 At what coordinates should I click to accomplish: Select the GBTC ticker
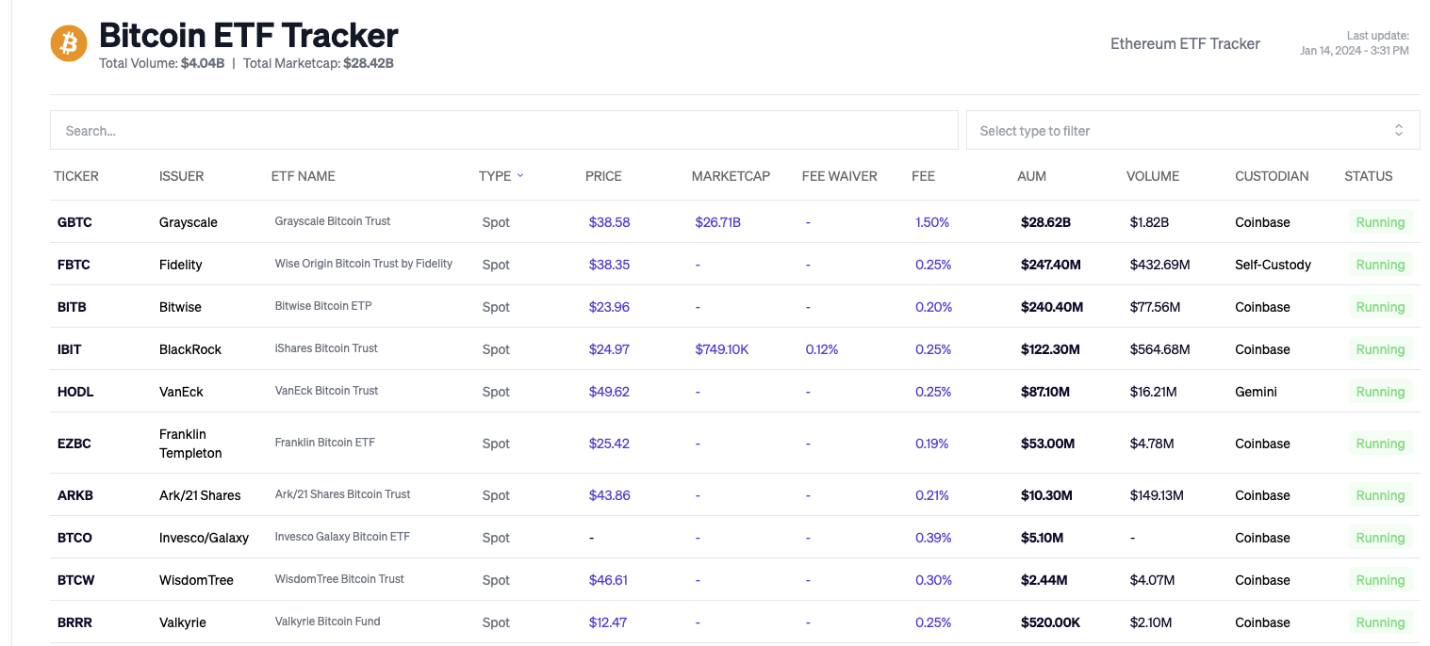(74, 222)
